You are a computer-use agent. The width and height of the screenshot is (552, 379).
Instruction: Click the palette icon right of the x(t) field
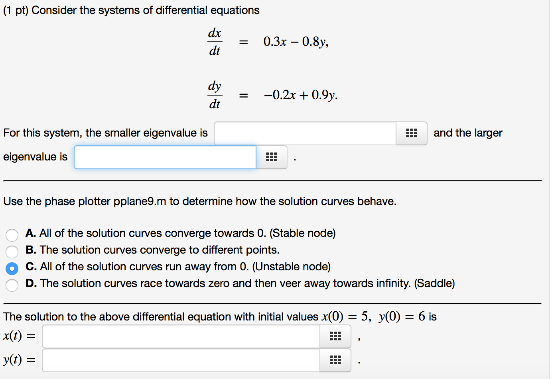click(335, 336)
